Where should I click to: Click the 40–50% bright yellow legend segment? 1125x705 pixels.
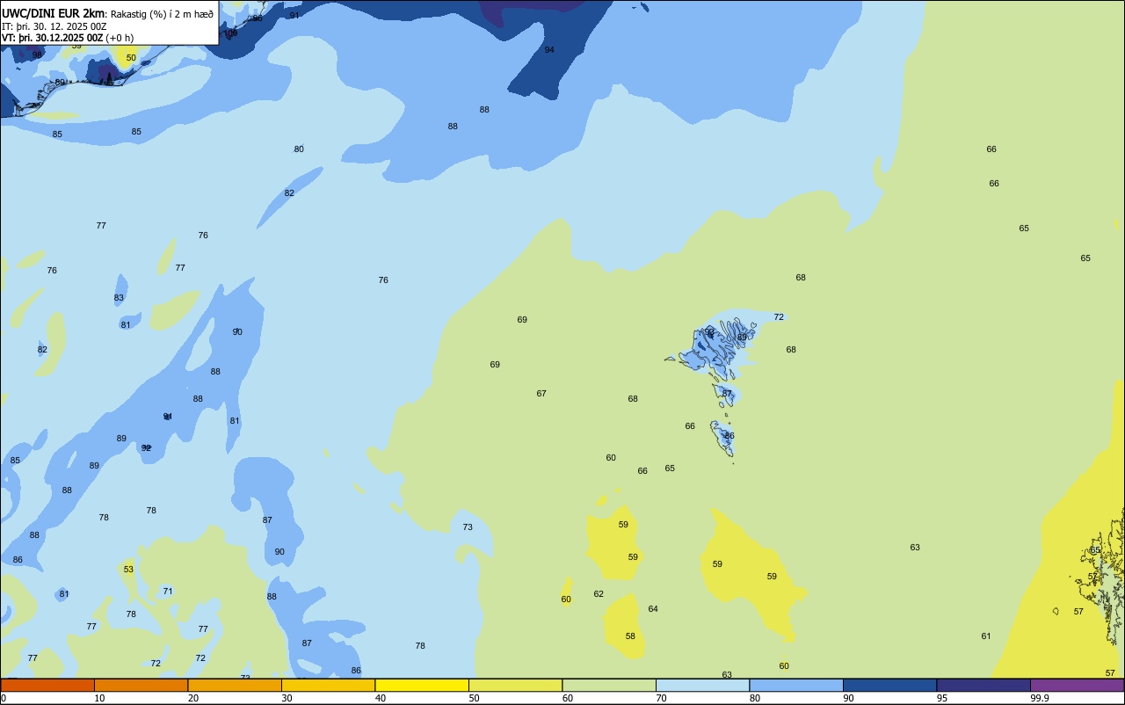422,685
